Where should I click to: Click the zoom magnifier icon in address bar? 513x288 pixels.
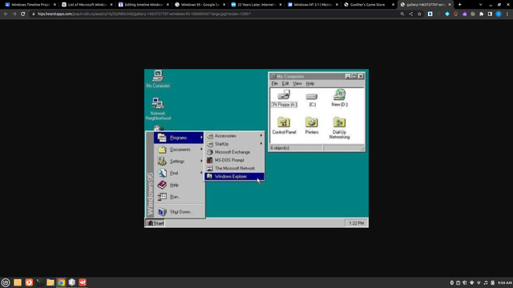coord(402,14)
